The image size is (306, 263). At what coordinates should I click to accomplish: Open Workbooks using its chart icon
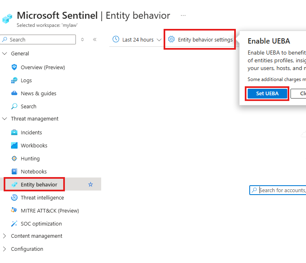point(14,145)
